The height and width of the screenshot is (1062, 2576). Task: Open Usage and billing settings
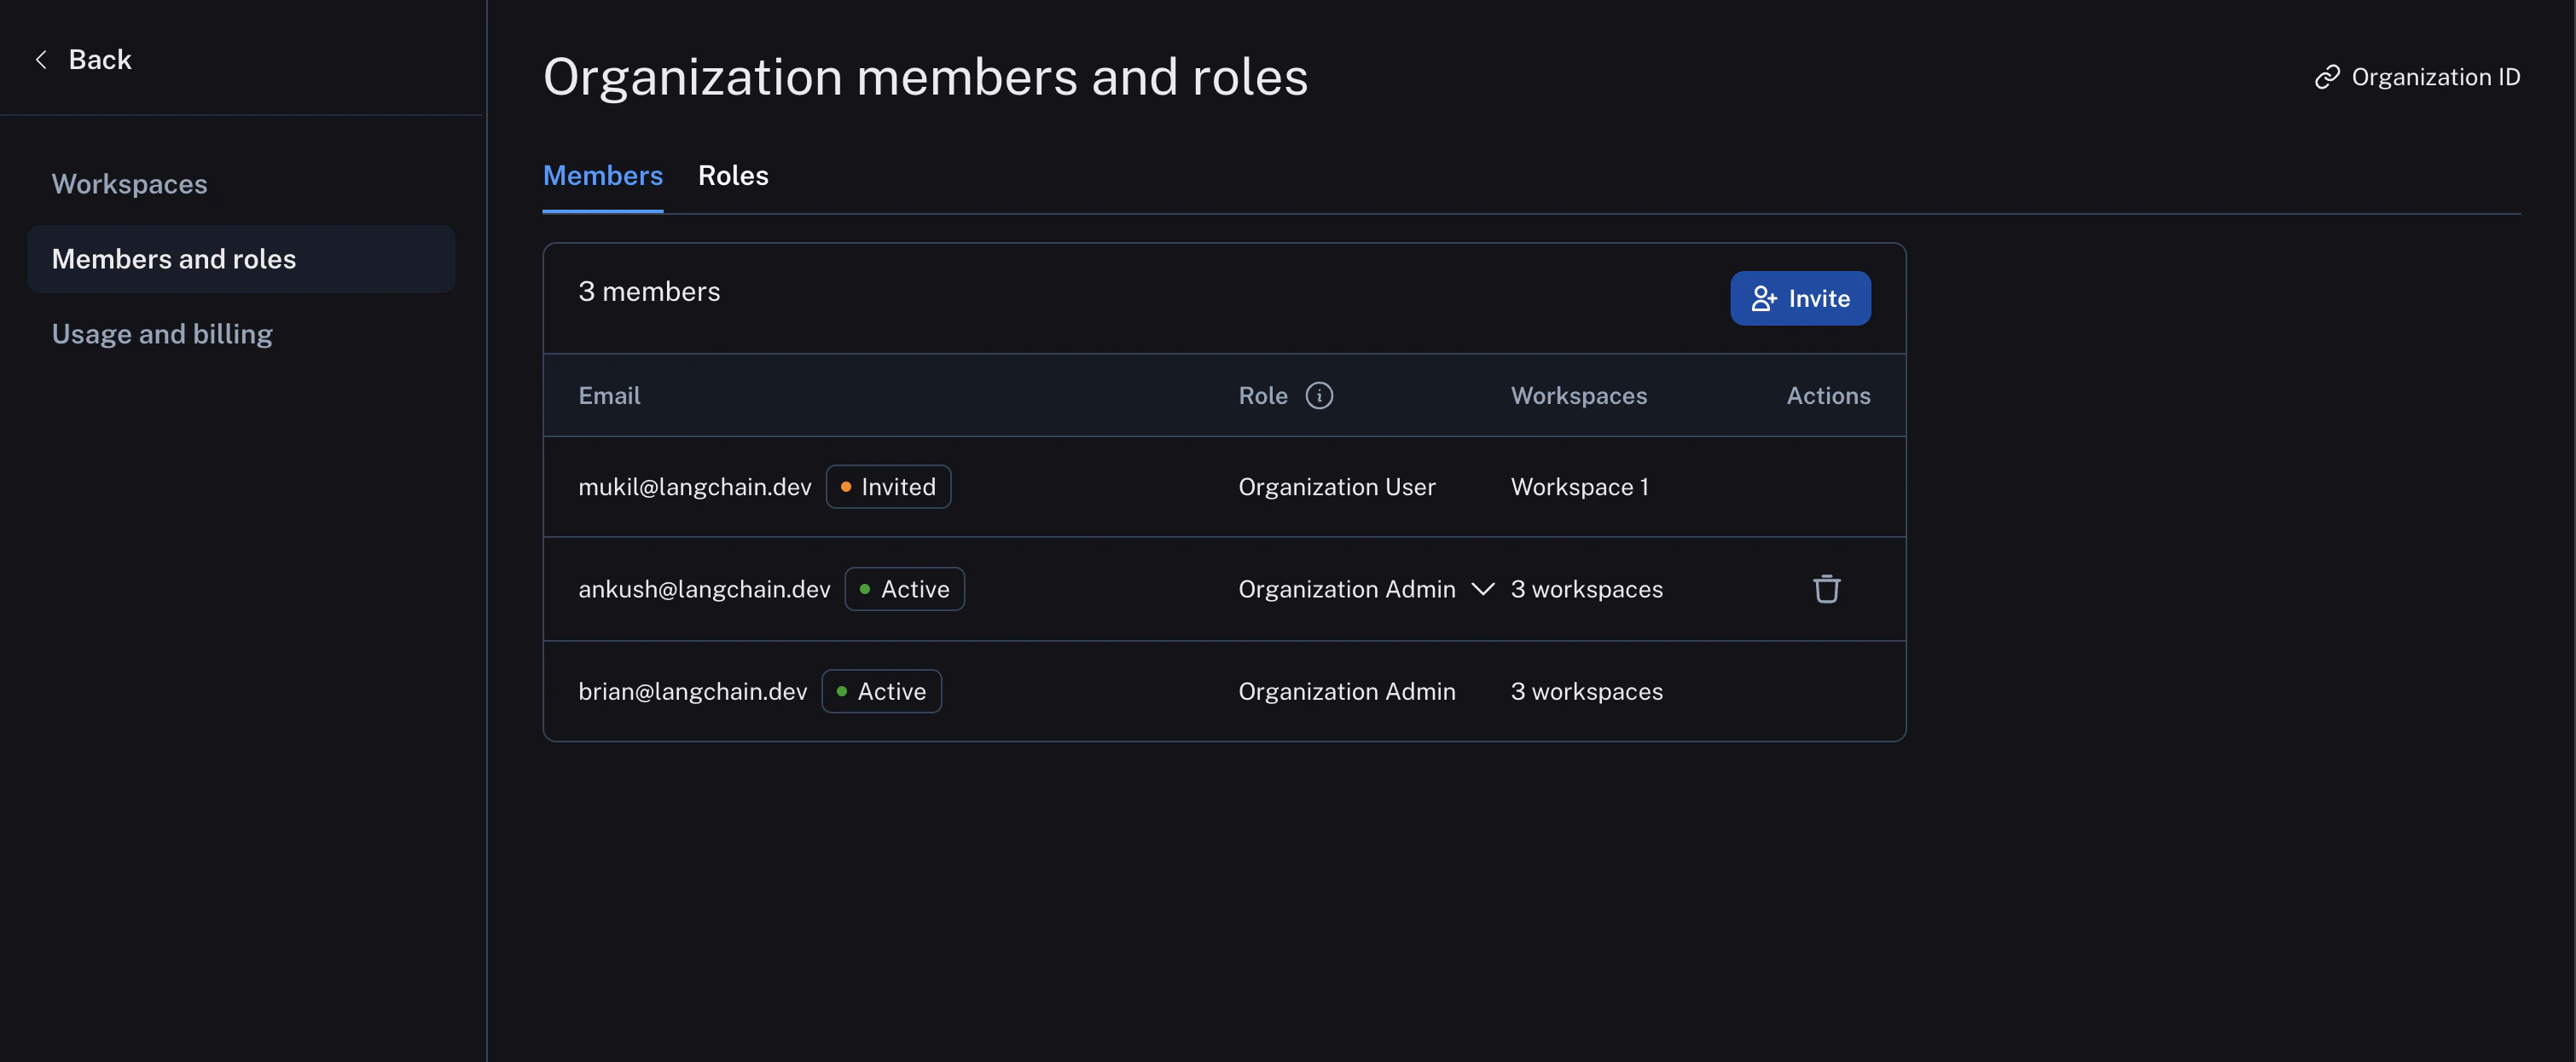pyautogui.click(x=162, y=332)
